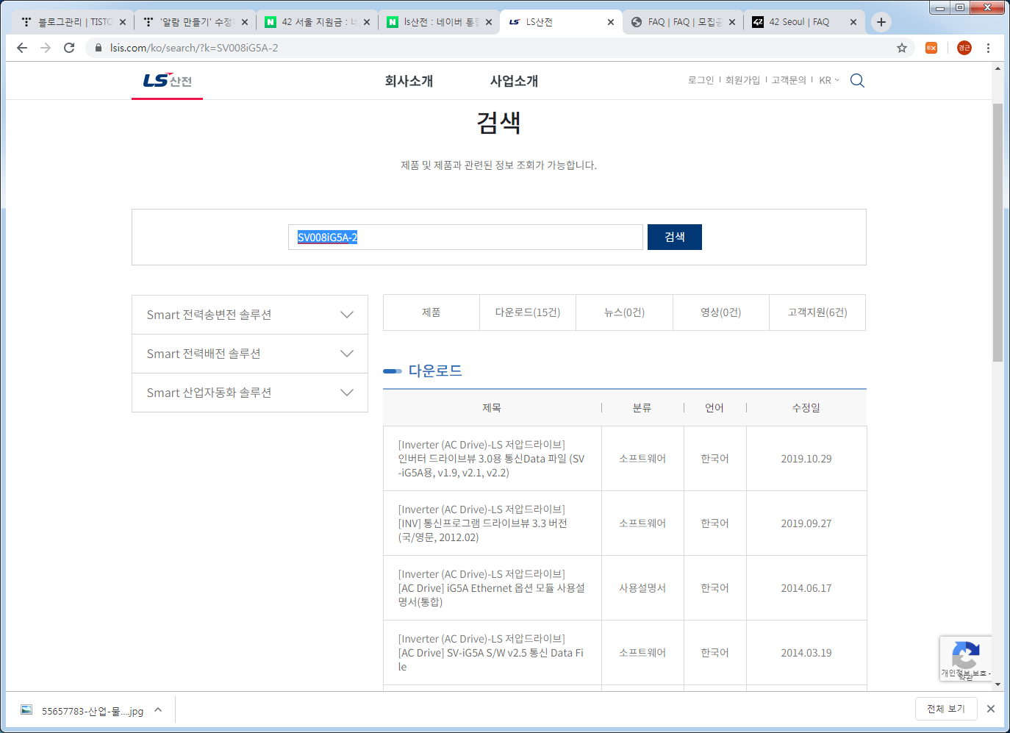
Task: Click the browser forward arrow
Action: (46, 48)
